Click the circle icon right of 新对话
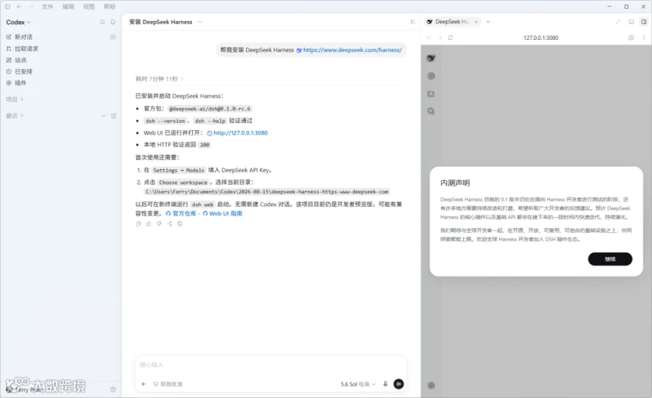652x398 pixels. pyautogui.click(x=113, y=37)
